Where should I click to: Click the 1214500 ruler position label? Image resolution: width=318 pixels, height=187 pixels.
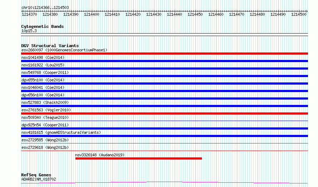click(299, 15)
